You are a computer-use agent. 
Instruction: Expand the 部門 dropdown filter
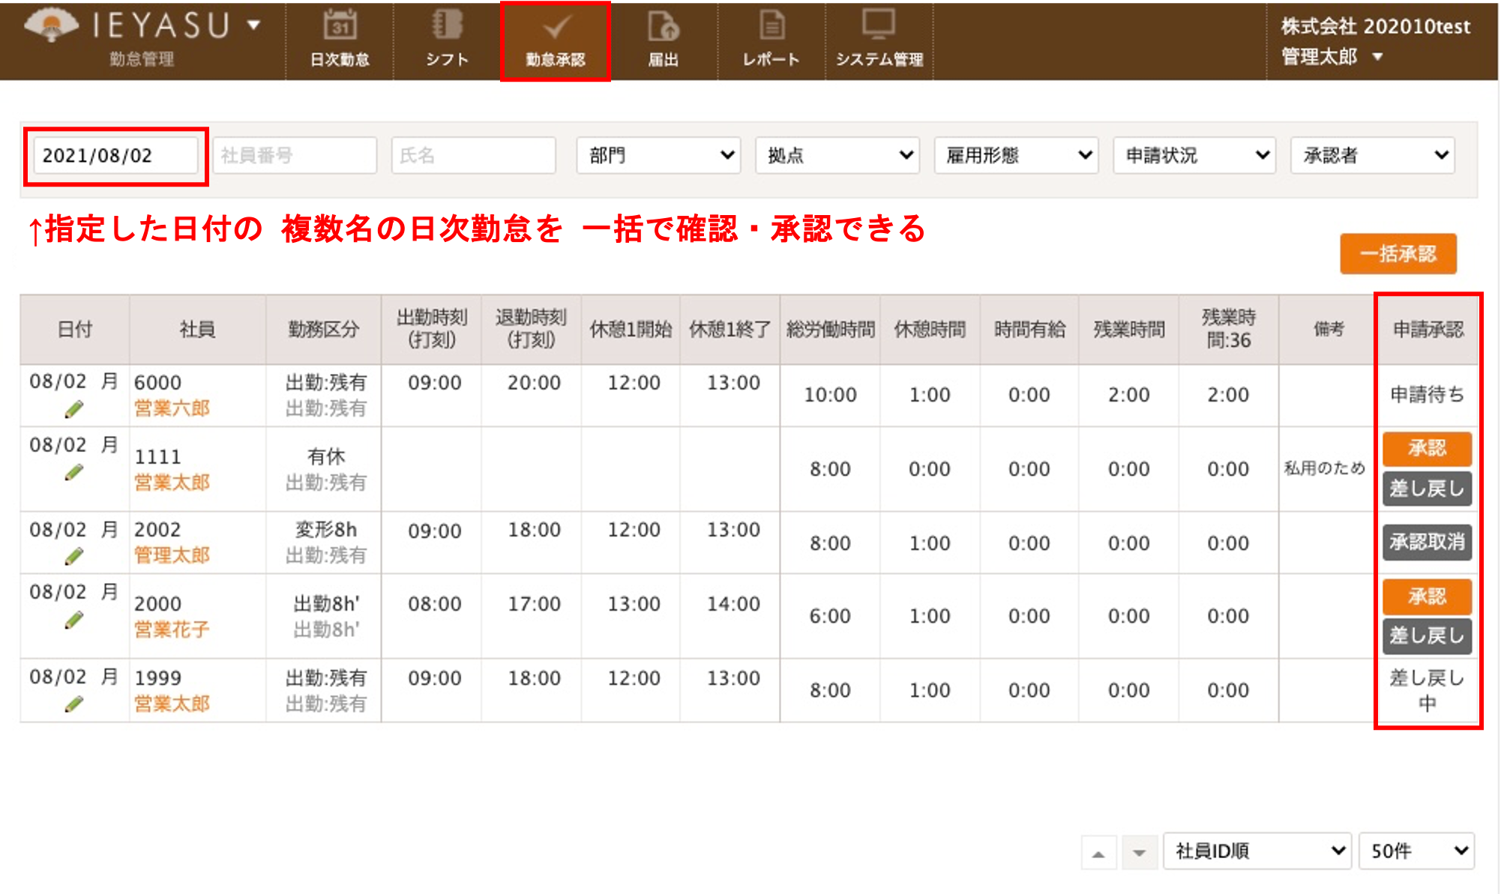coord(658,155)
